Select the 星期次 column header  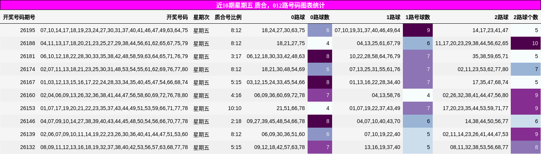[x=201, y=17]
